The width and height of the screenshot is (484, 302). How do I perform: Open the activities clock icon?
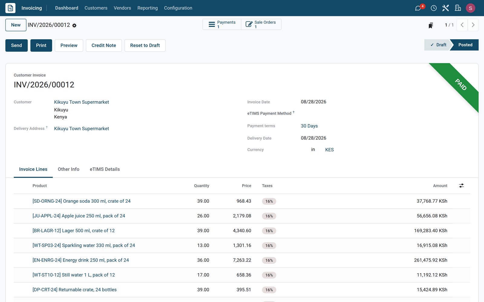(433, 8)
